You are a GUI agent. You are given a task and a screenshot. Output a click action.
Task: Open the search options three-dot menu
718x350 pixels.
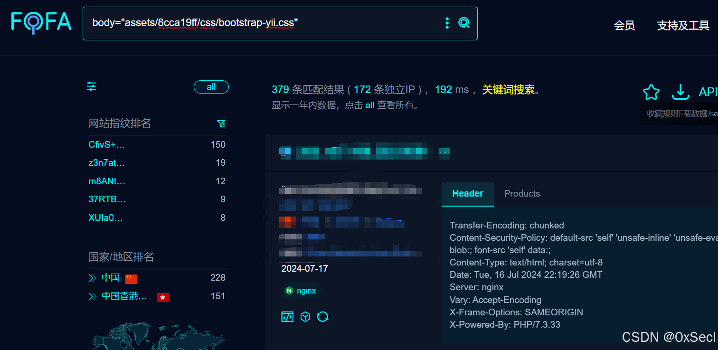[x=447, y=23]
